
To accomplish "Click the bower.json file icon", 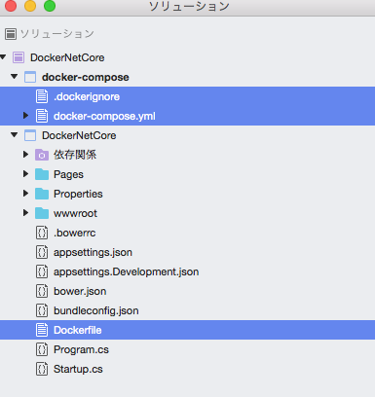I will pos(42,291).
